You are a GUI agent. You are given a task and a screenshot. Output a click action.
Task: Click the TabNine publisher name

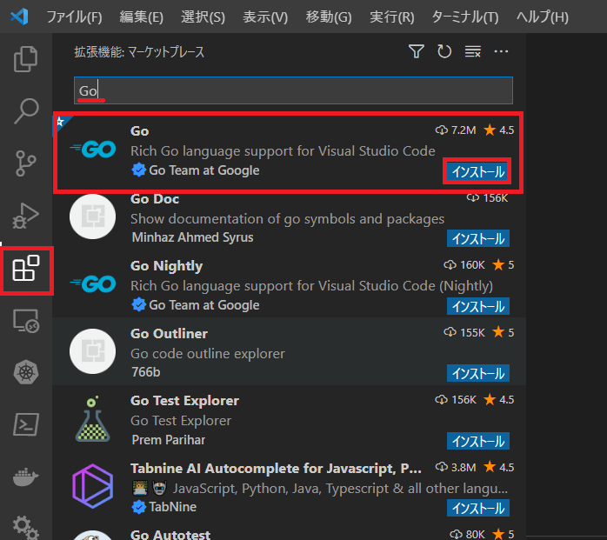pos(173,507)
